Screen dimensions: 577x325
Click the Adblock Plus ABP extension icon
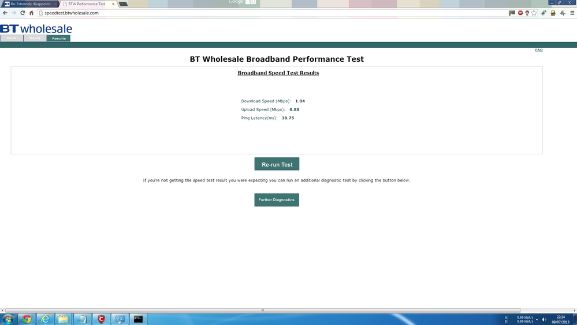520,13
